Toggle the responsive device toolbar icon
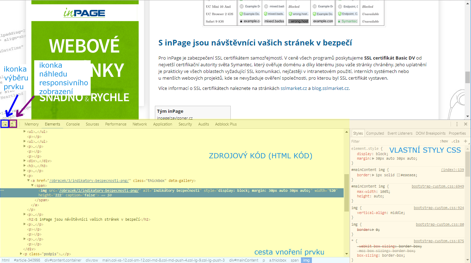Screen dimensions: 471x263 coord(13,124)
